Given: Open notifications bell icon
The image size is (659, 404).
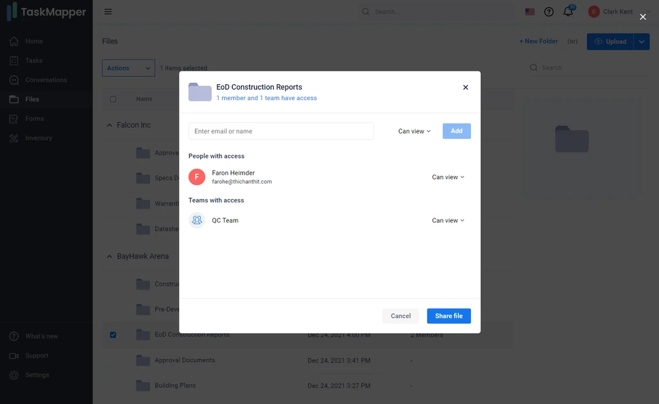Looking at the screenshot, I should (568, 12).
